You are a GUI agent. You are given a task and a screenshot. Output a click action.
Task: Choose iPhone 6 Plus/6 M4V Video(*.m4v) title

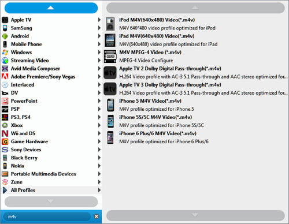point(158,133)
